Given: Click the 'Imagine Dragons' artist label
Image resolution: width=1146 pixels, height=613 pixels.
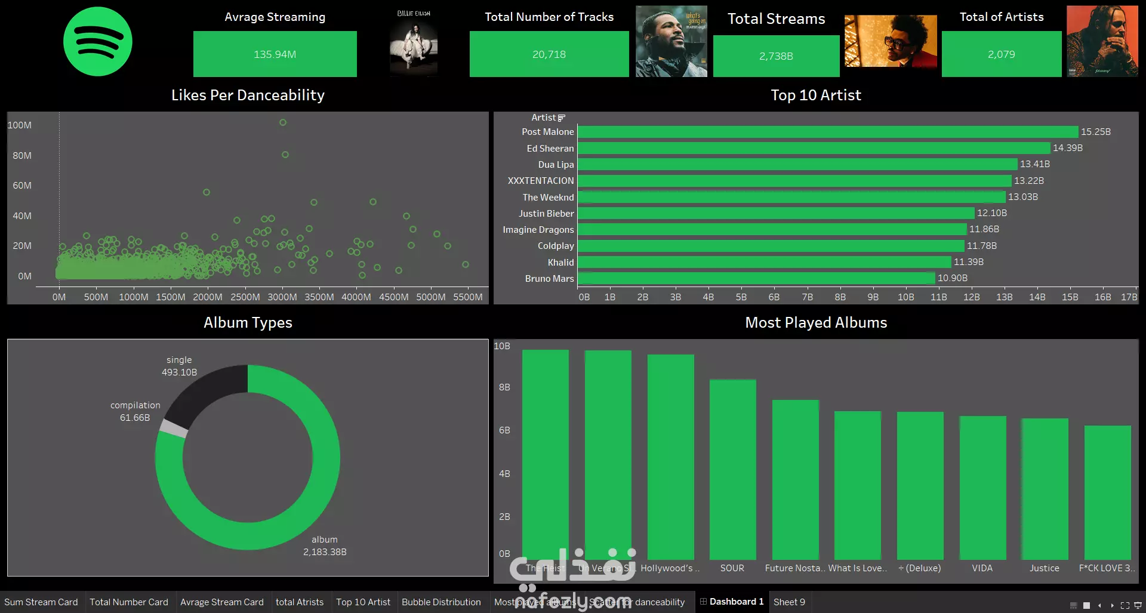Looking at the screenshot, I should (x=538, y=230).
